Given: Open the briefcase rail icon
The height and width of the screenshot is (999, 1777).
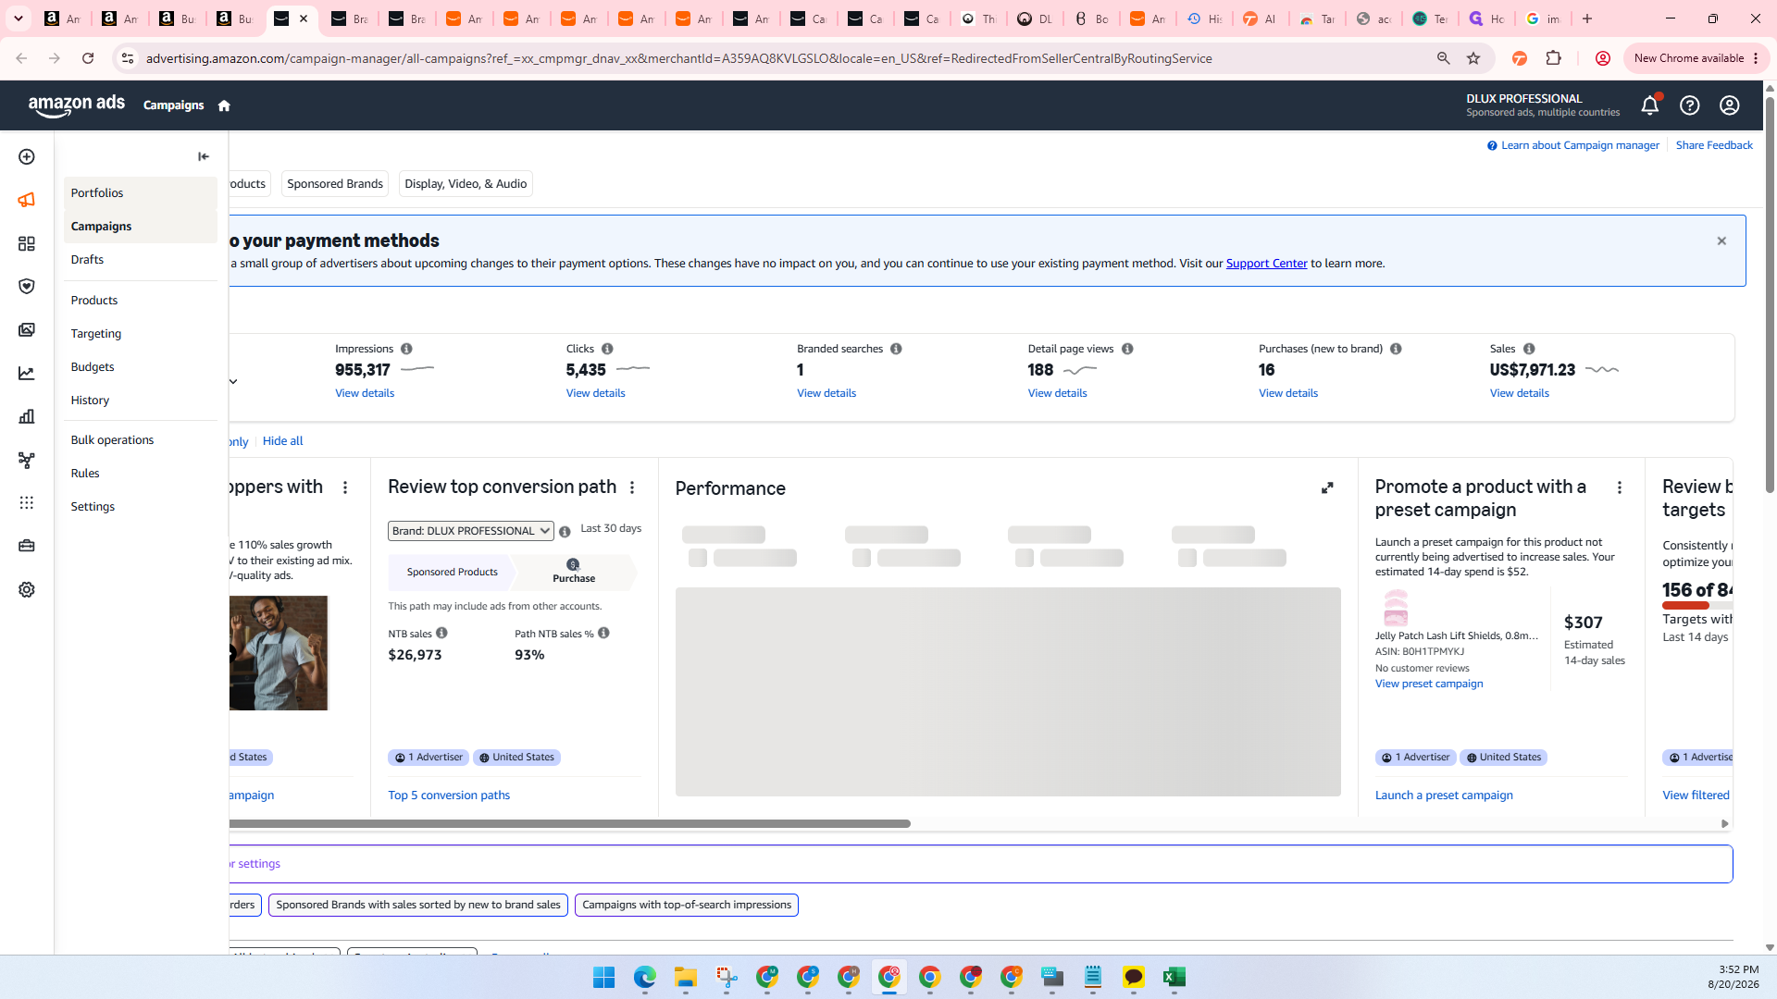Looking at the screenshot, I should [x=27, y=546].
